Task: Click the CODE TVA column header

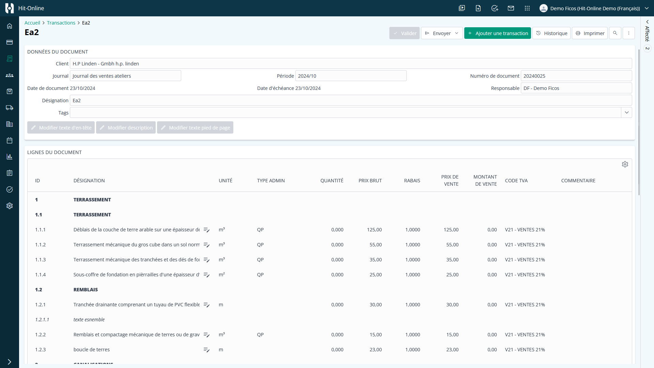Action: (x=516, y=181)
